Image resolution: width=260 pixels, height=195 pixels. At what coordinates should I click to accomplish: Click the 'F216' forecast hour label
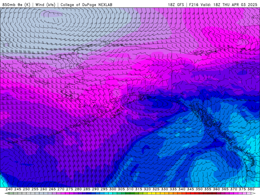tap(194, 5)
